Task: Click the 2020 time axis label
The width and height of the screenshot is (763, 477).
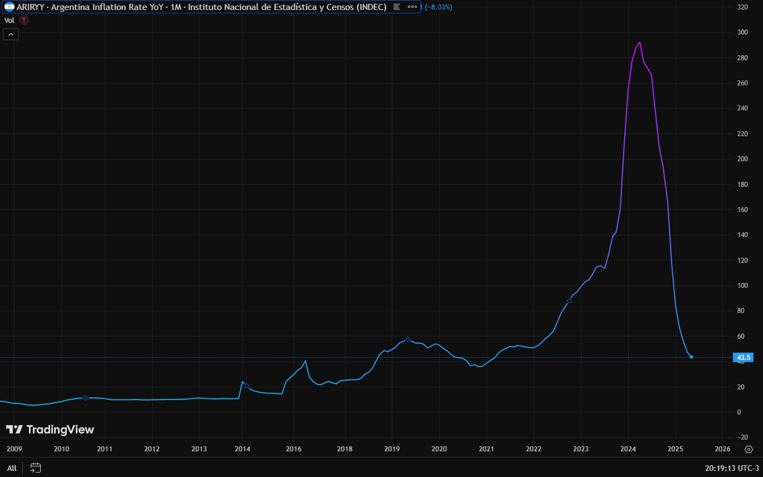Action: point(439,449)
